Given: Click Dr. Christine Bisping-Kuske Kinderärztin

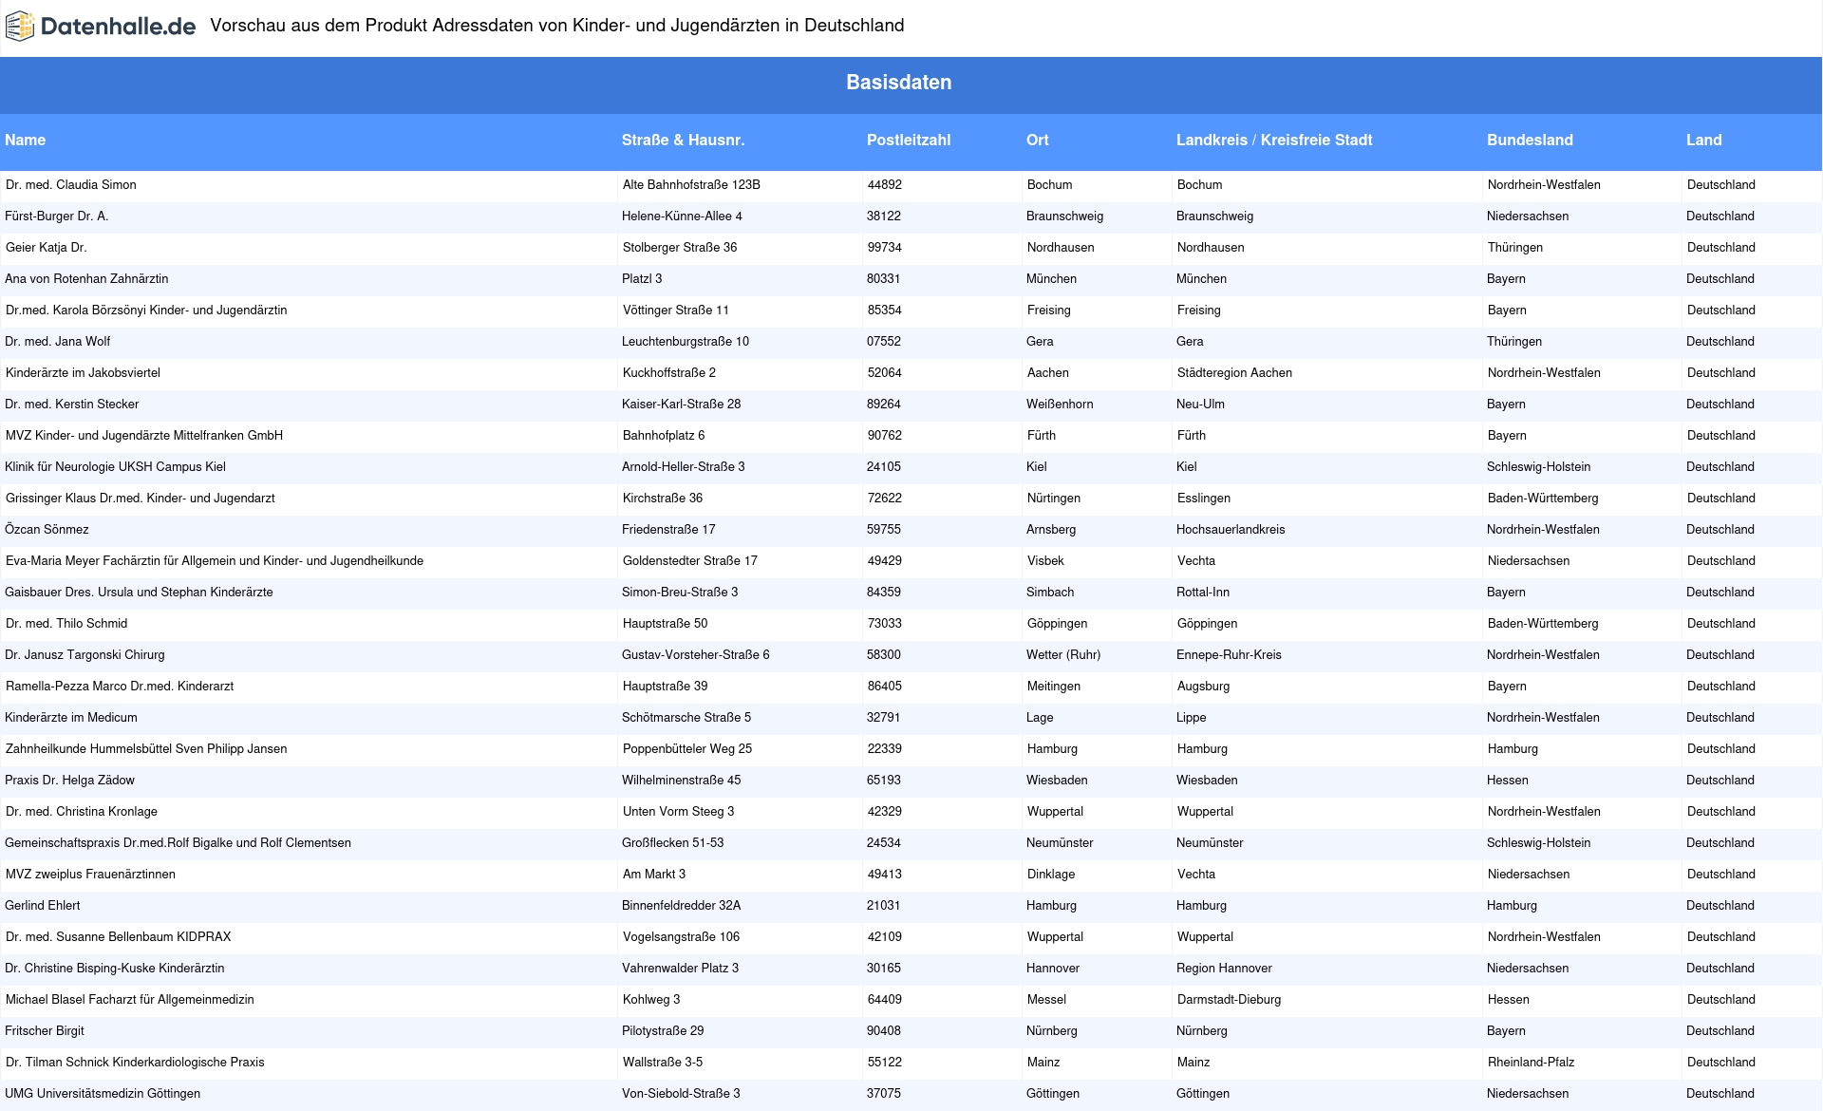Looking at the screenshot, I should click(x=115, y=969).
